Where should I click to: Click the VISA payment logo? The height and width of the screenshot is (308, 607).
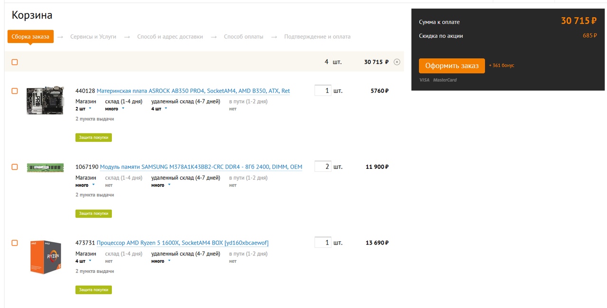coord(424,80)
